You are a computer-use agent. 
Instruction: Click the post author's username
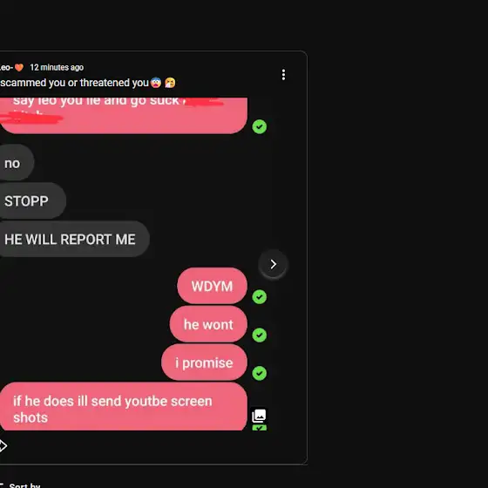coord(6,68)
